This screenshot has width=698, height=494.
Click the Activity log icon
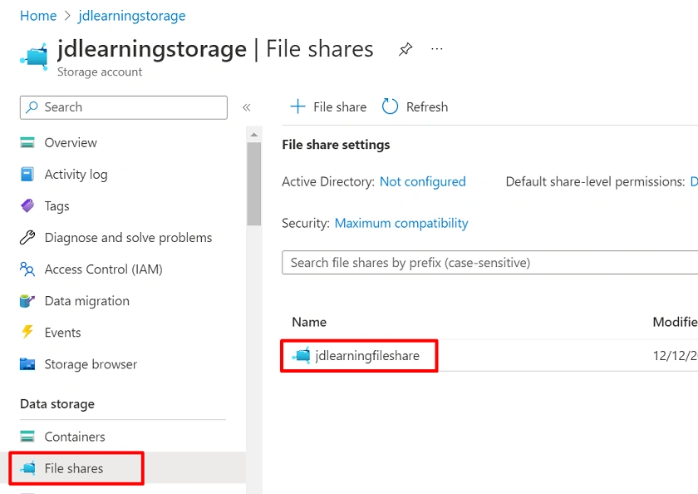click(x=27, y=174)
